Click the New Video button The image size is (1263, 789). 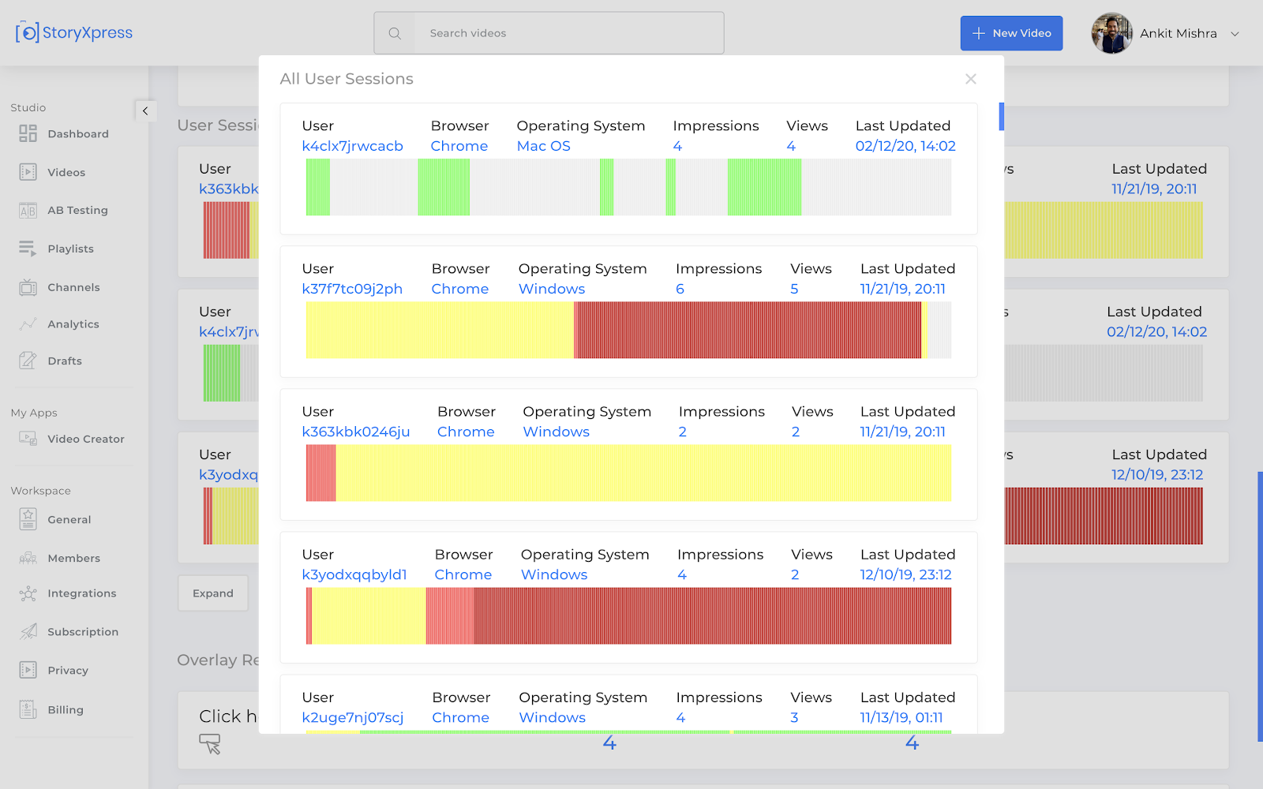[x=1010, y=33]
